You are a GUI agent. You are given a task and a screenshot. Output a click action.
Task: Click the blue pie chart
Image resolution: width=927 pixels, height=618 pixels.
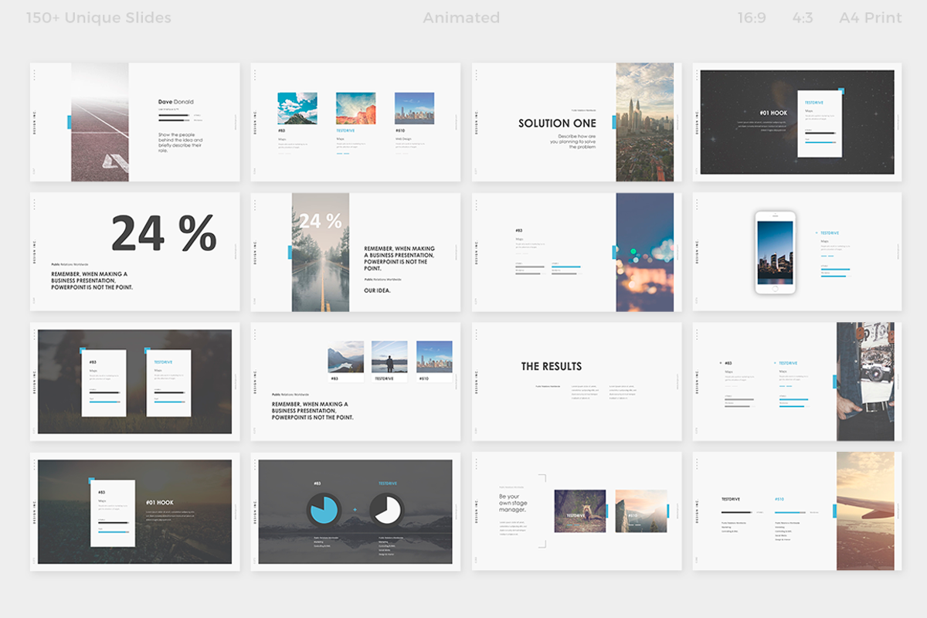coord(324,511)
